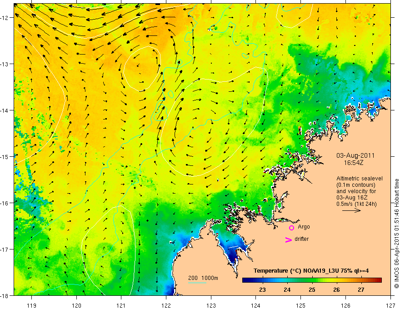Click the latitude axis label '-12'

pos(5,18)
